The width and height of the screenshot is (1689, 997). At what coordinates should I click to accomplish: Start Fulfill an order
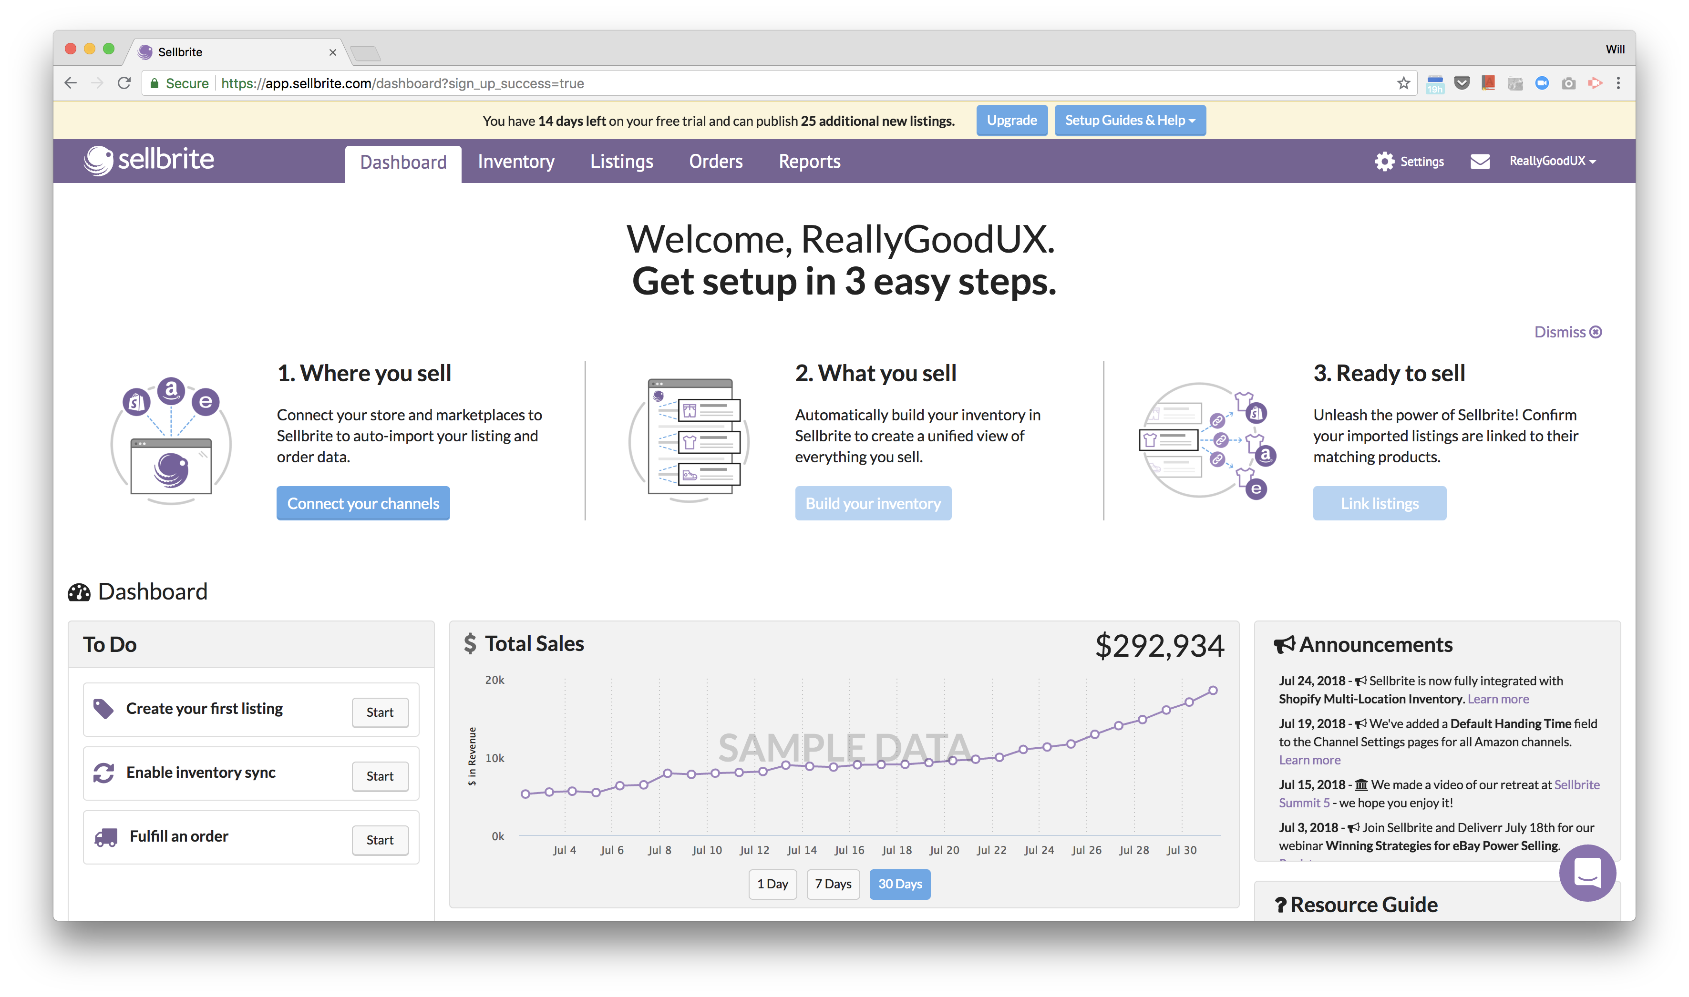click(380, 840)
